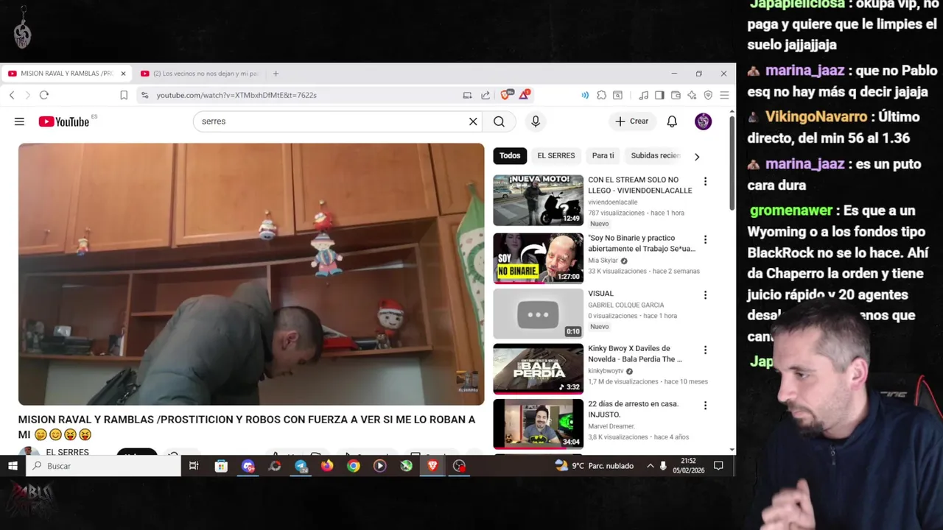Open the '22 días de arresto' thumbnail
Viewport: 943px width, 530px height.
(x=538, y=424)
